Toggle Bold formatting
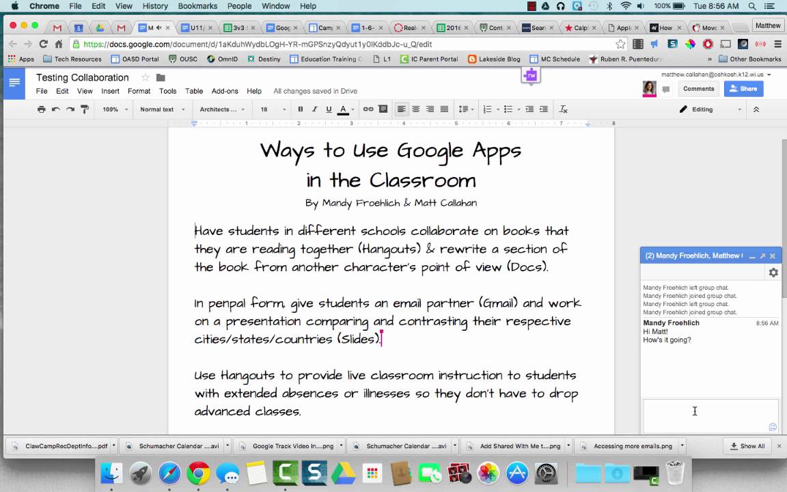The width and height of the screenshot is (787, 492). coord(300,109)
